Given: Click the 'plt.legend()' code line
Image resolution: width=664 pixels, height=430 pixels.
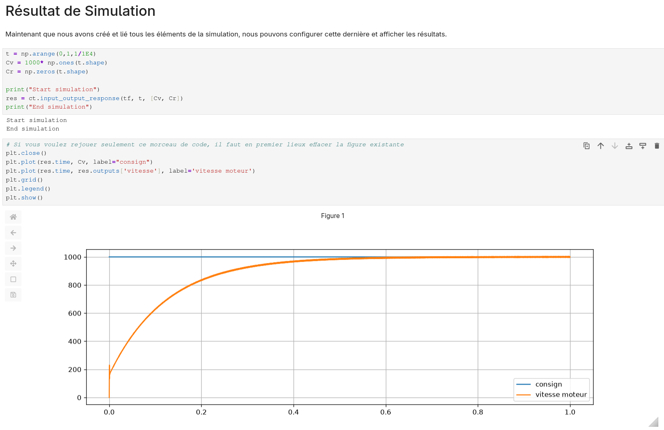Looking at the screenshot, I should pos(28,189).
